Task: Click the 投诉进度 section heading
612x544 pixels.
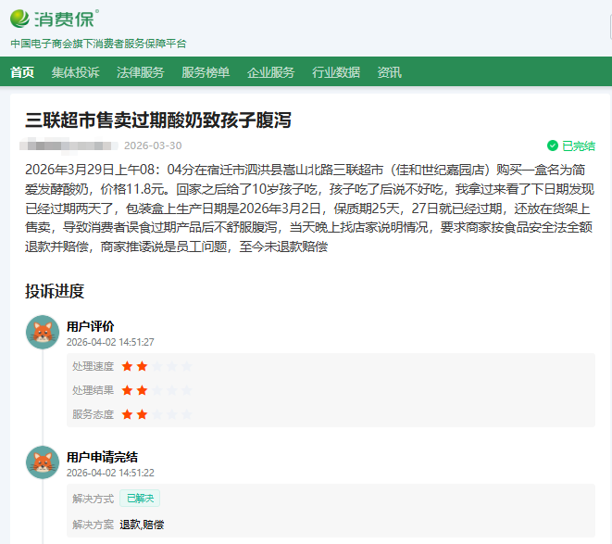Action: pyautogui.click(x=55, y=291)
